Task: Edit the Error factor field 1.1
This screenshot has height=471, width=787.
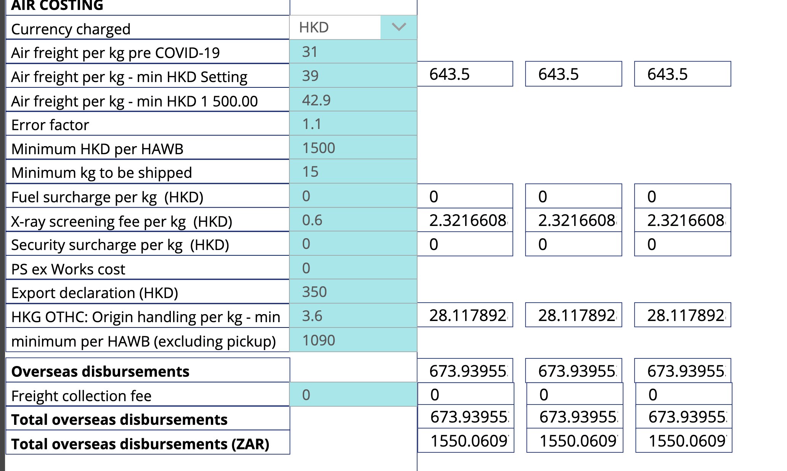Action: pos(353,124)
